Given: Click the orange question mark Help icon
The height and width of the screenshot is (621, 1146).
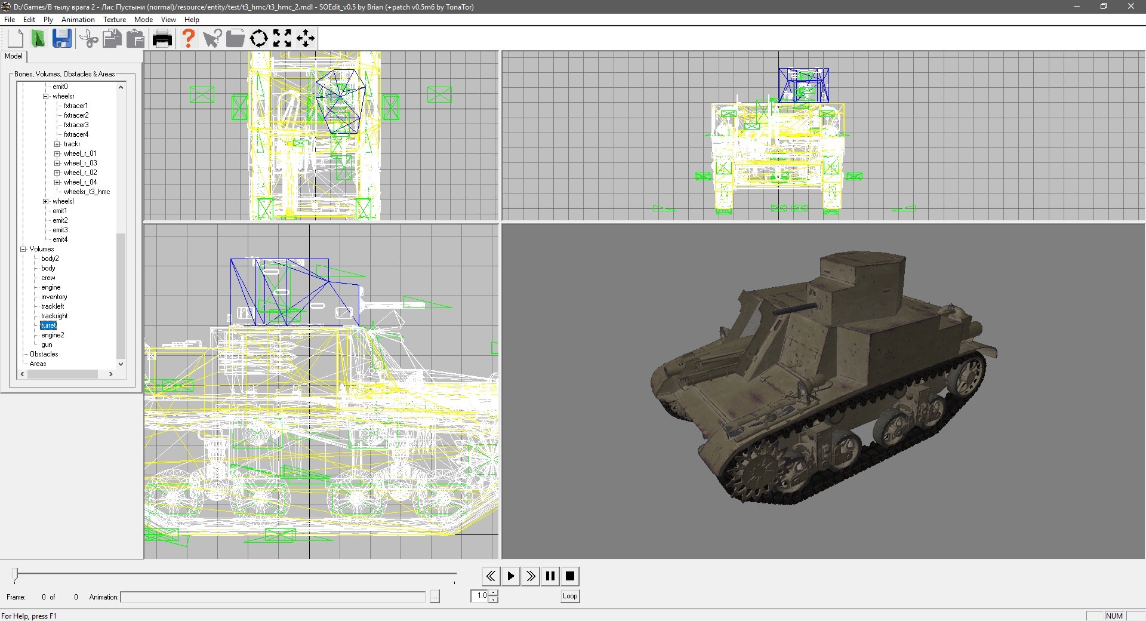Looking at the screenshot, I should (x=189, y=39).
